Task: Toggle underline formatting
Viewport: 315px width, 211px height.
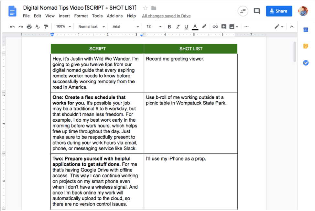Action: click(186, 27)
